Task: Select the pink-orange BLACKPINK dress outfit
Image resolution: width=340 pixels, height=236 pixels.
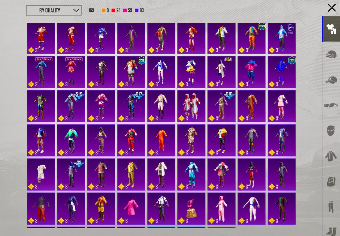Action: pyautogui.click(x=71, y=72)
